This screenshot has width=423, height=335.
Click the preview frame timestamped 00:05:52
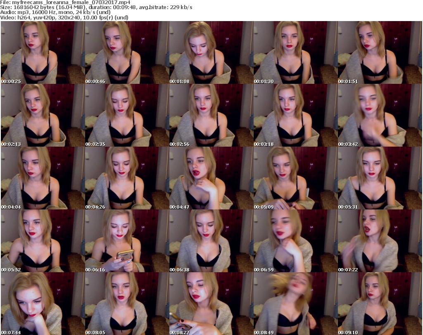(x=43, y=241)
